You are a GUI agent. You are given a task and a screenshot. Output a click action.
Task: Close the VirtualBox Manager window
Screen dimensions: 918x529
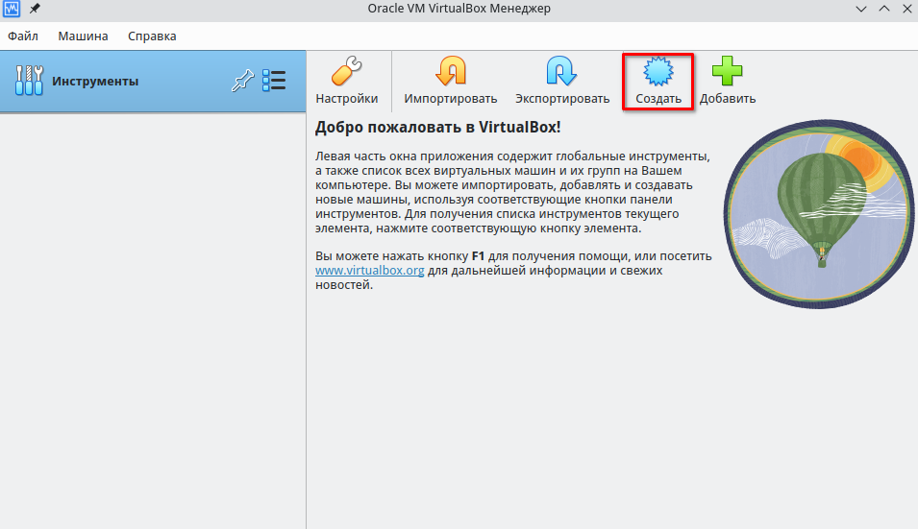[904, 10]
